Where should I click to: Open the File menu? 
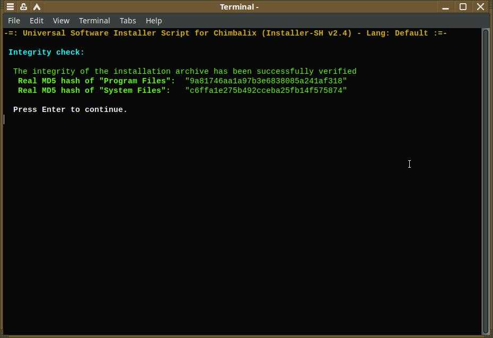pos(14,21)
